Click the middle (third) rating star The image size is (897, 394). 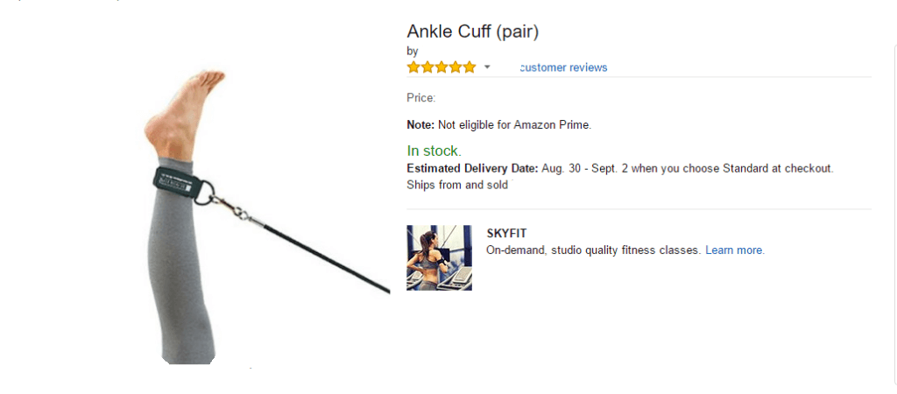pos(441,67)
